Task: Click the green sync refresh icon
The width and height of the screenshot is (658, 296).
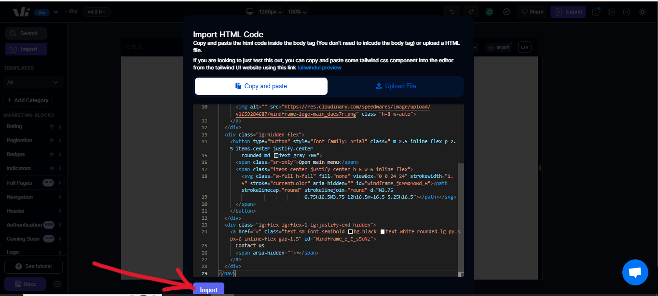Action: tap(489, 11)
